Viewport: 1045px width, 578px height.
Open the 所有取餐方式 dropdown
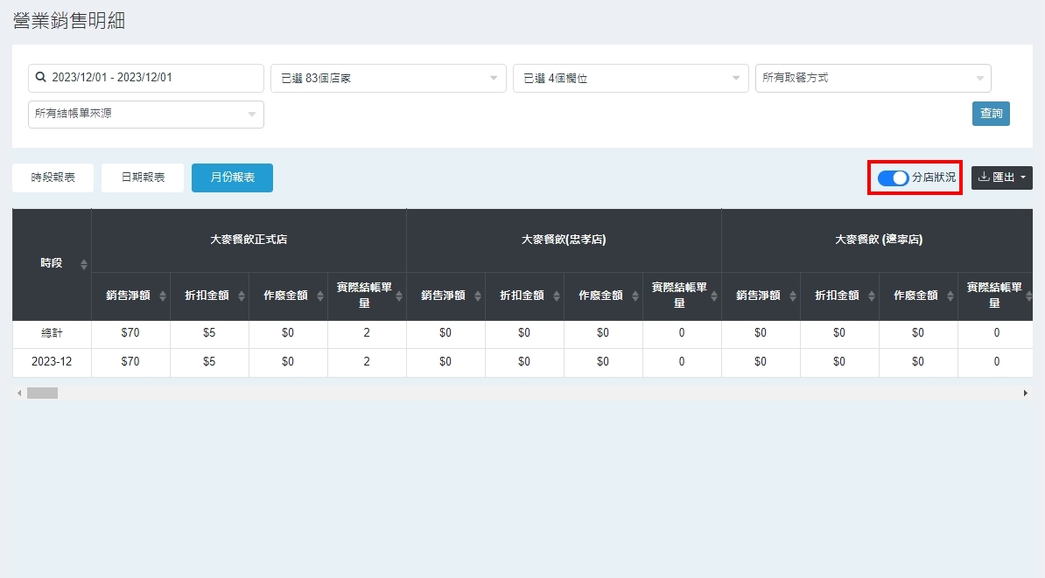[873, 78]
